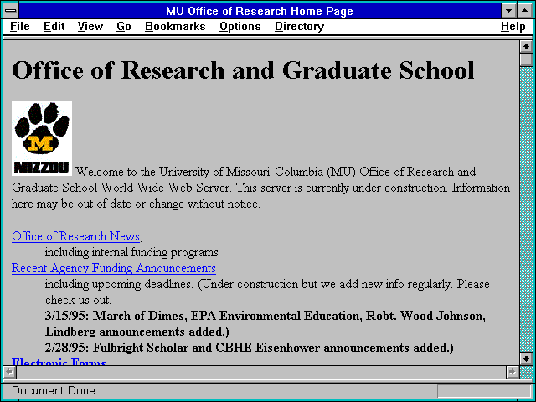Open the Options menu
This screenshot has height=402, width=536.
click(240, 27)
